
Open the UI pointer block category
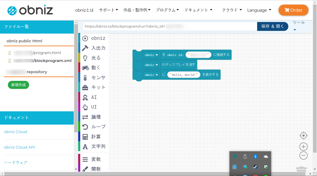point(94,107)
